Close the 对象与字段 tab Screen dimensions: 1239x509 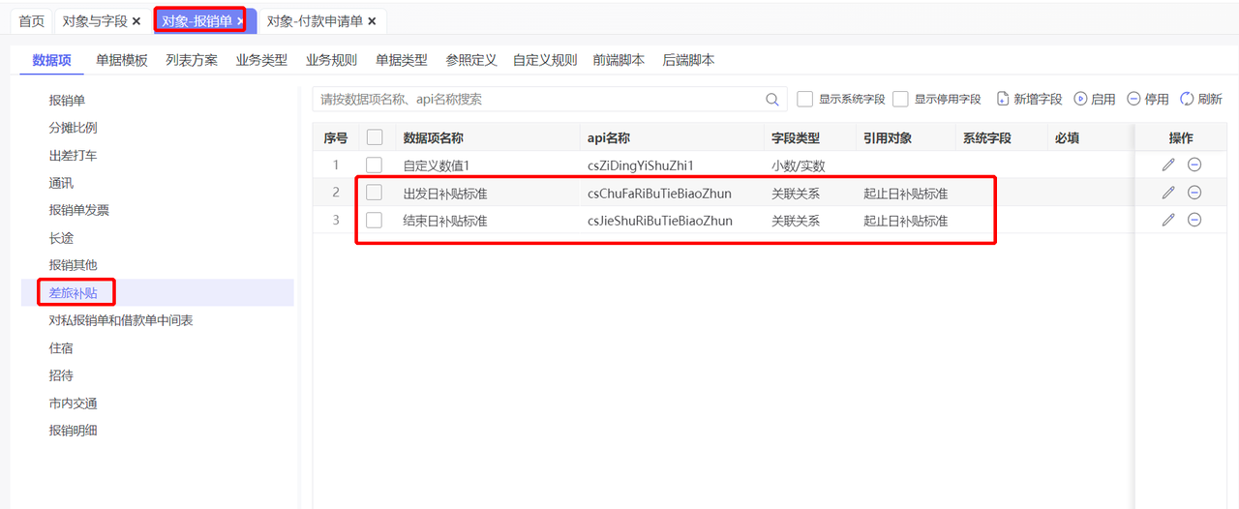(x=136, y=21)
